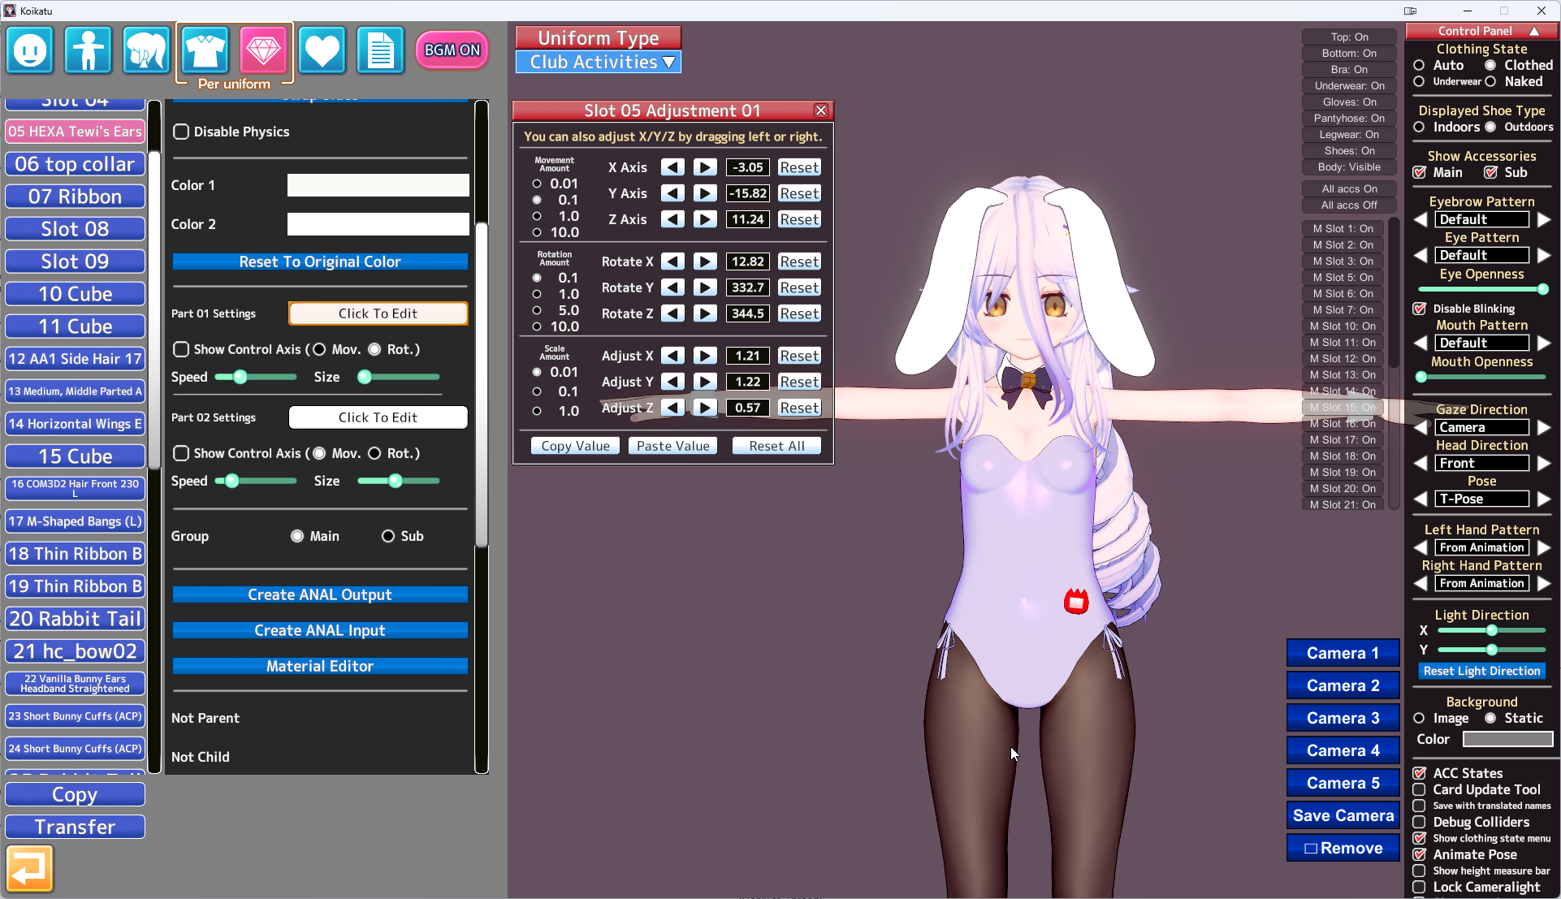Click next arrow for Pose T-Pose

click(1544, 499)
